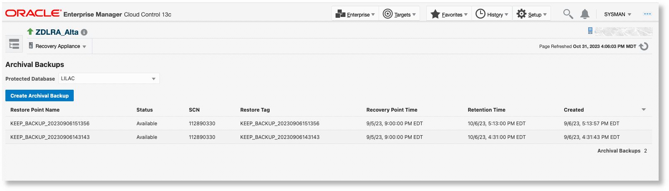Image resolution: width=669 pixels, height=191 pixels.
Task: Click the Oracle logo
Action: pos(33,13)
